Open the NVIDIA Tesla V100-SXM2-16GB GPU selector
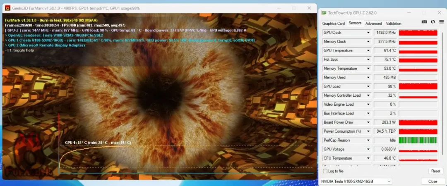Screen dimensions: 447x186 coord(356,181)
